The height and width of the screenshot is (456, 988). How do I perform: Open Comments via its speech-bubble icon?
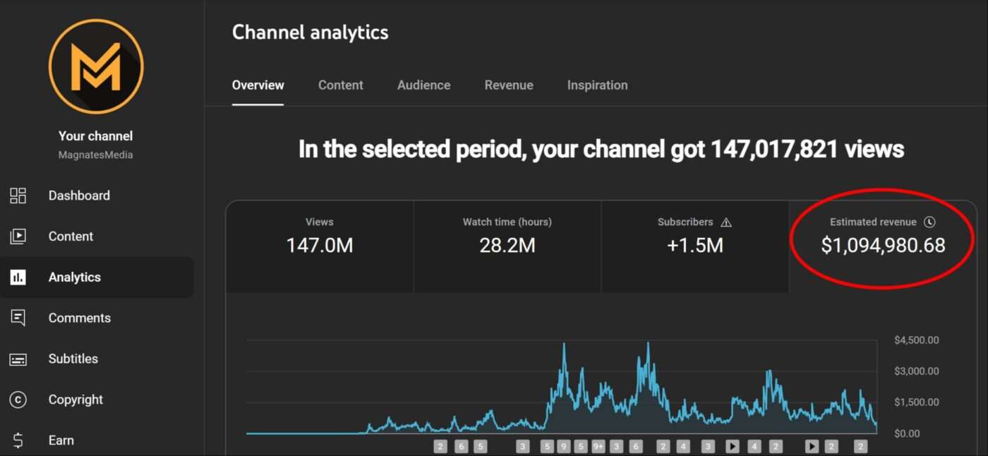pyautogui.click(x=18, y=318)
